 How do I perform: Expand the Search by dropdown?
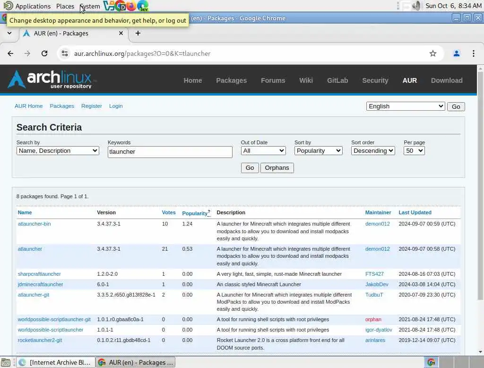pyautogui.click(x=58, y=151)
